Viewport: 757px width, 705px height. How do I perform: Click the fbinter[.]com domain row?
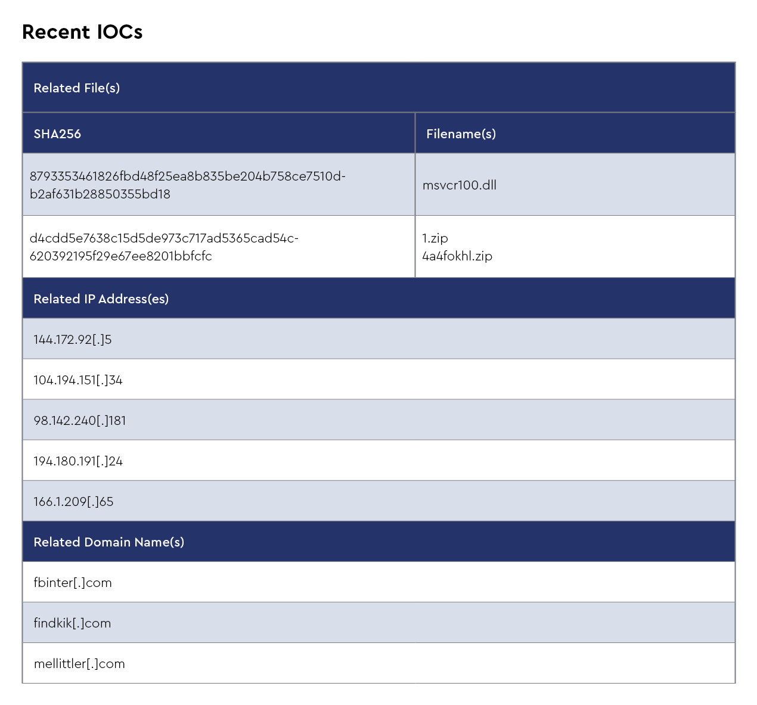pyautogui.click(x=73, y=583)
